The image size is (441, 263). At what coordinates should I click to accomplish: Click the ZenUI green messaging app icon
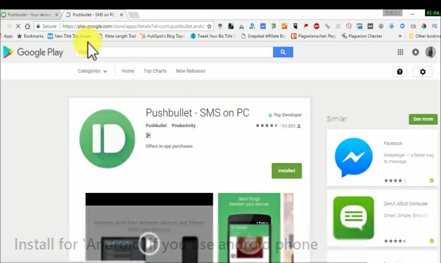pyautogui.click(x=354, y=218)
